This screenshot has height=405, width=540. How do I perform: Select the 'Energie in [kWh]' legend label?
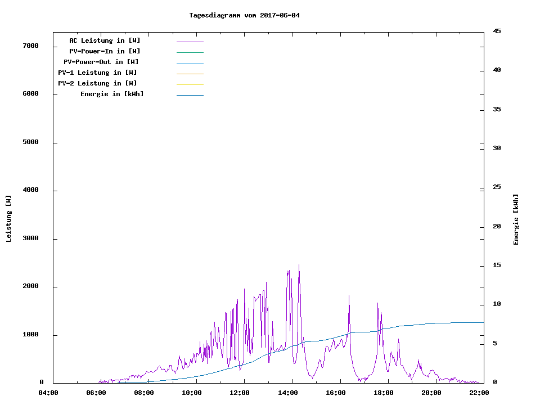(112, 94)
